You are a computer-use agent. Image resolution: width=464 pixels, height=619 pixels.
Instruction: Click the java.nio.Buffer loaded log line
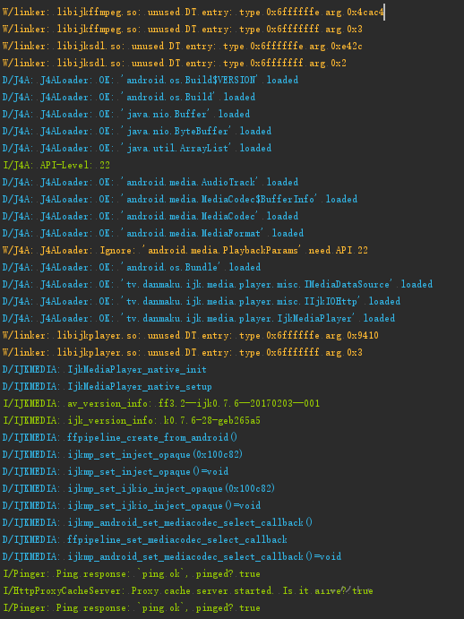pyautogui.click(x=126, y=114)
